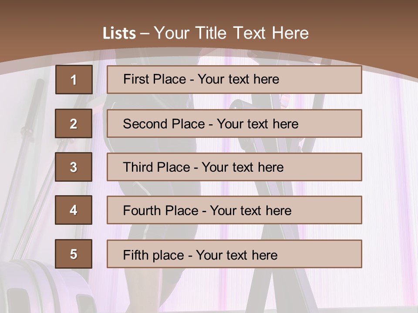
Task: Click the number 3 square
Action: pyautogui.click(x=74, y=167)
